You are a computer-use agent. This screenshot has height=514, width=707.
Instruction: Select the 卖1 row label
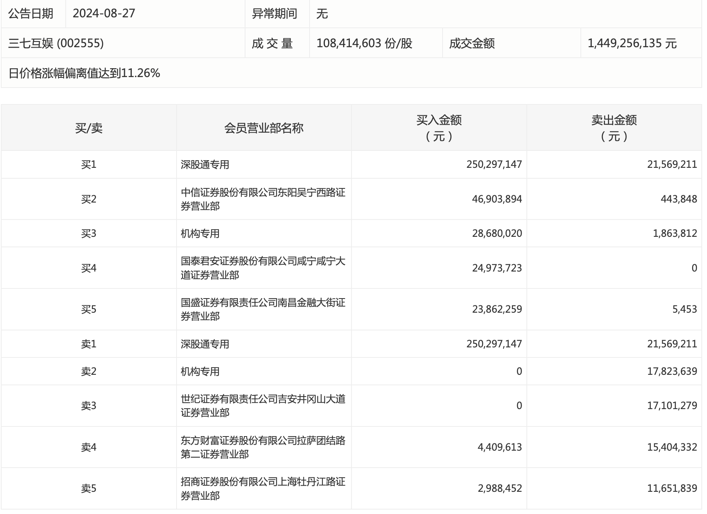89,344
